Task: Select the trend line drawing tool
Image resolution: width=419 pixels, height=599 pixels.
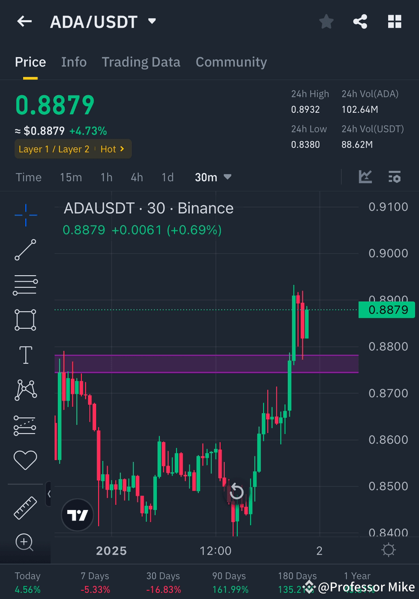Action: click(25, 250)
